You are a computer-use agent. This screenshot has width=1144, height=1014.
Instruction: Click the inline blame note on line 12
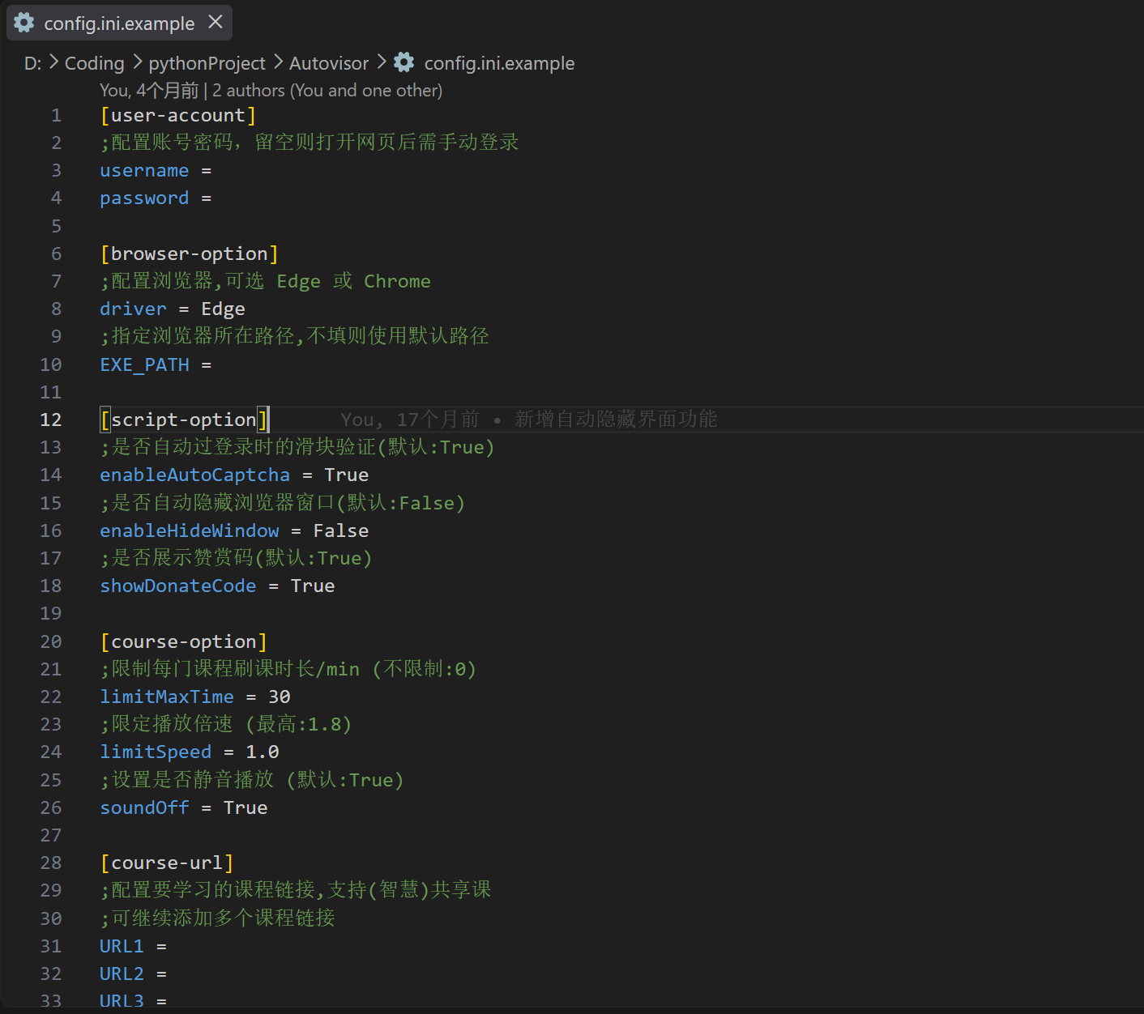[x=529, y=420]
